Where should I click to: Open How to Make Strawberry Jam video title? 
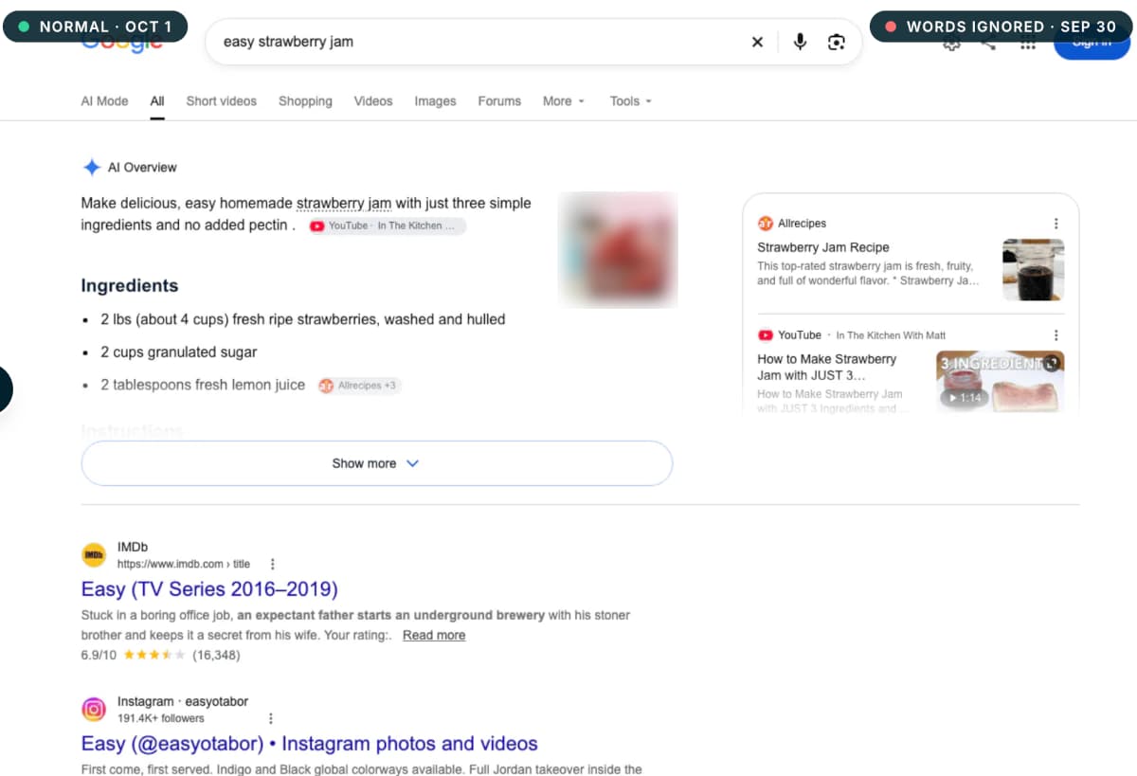pos(827,367)
